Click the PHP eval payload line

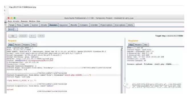22,80
